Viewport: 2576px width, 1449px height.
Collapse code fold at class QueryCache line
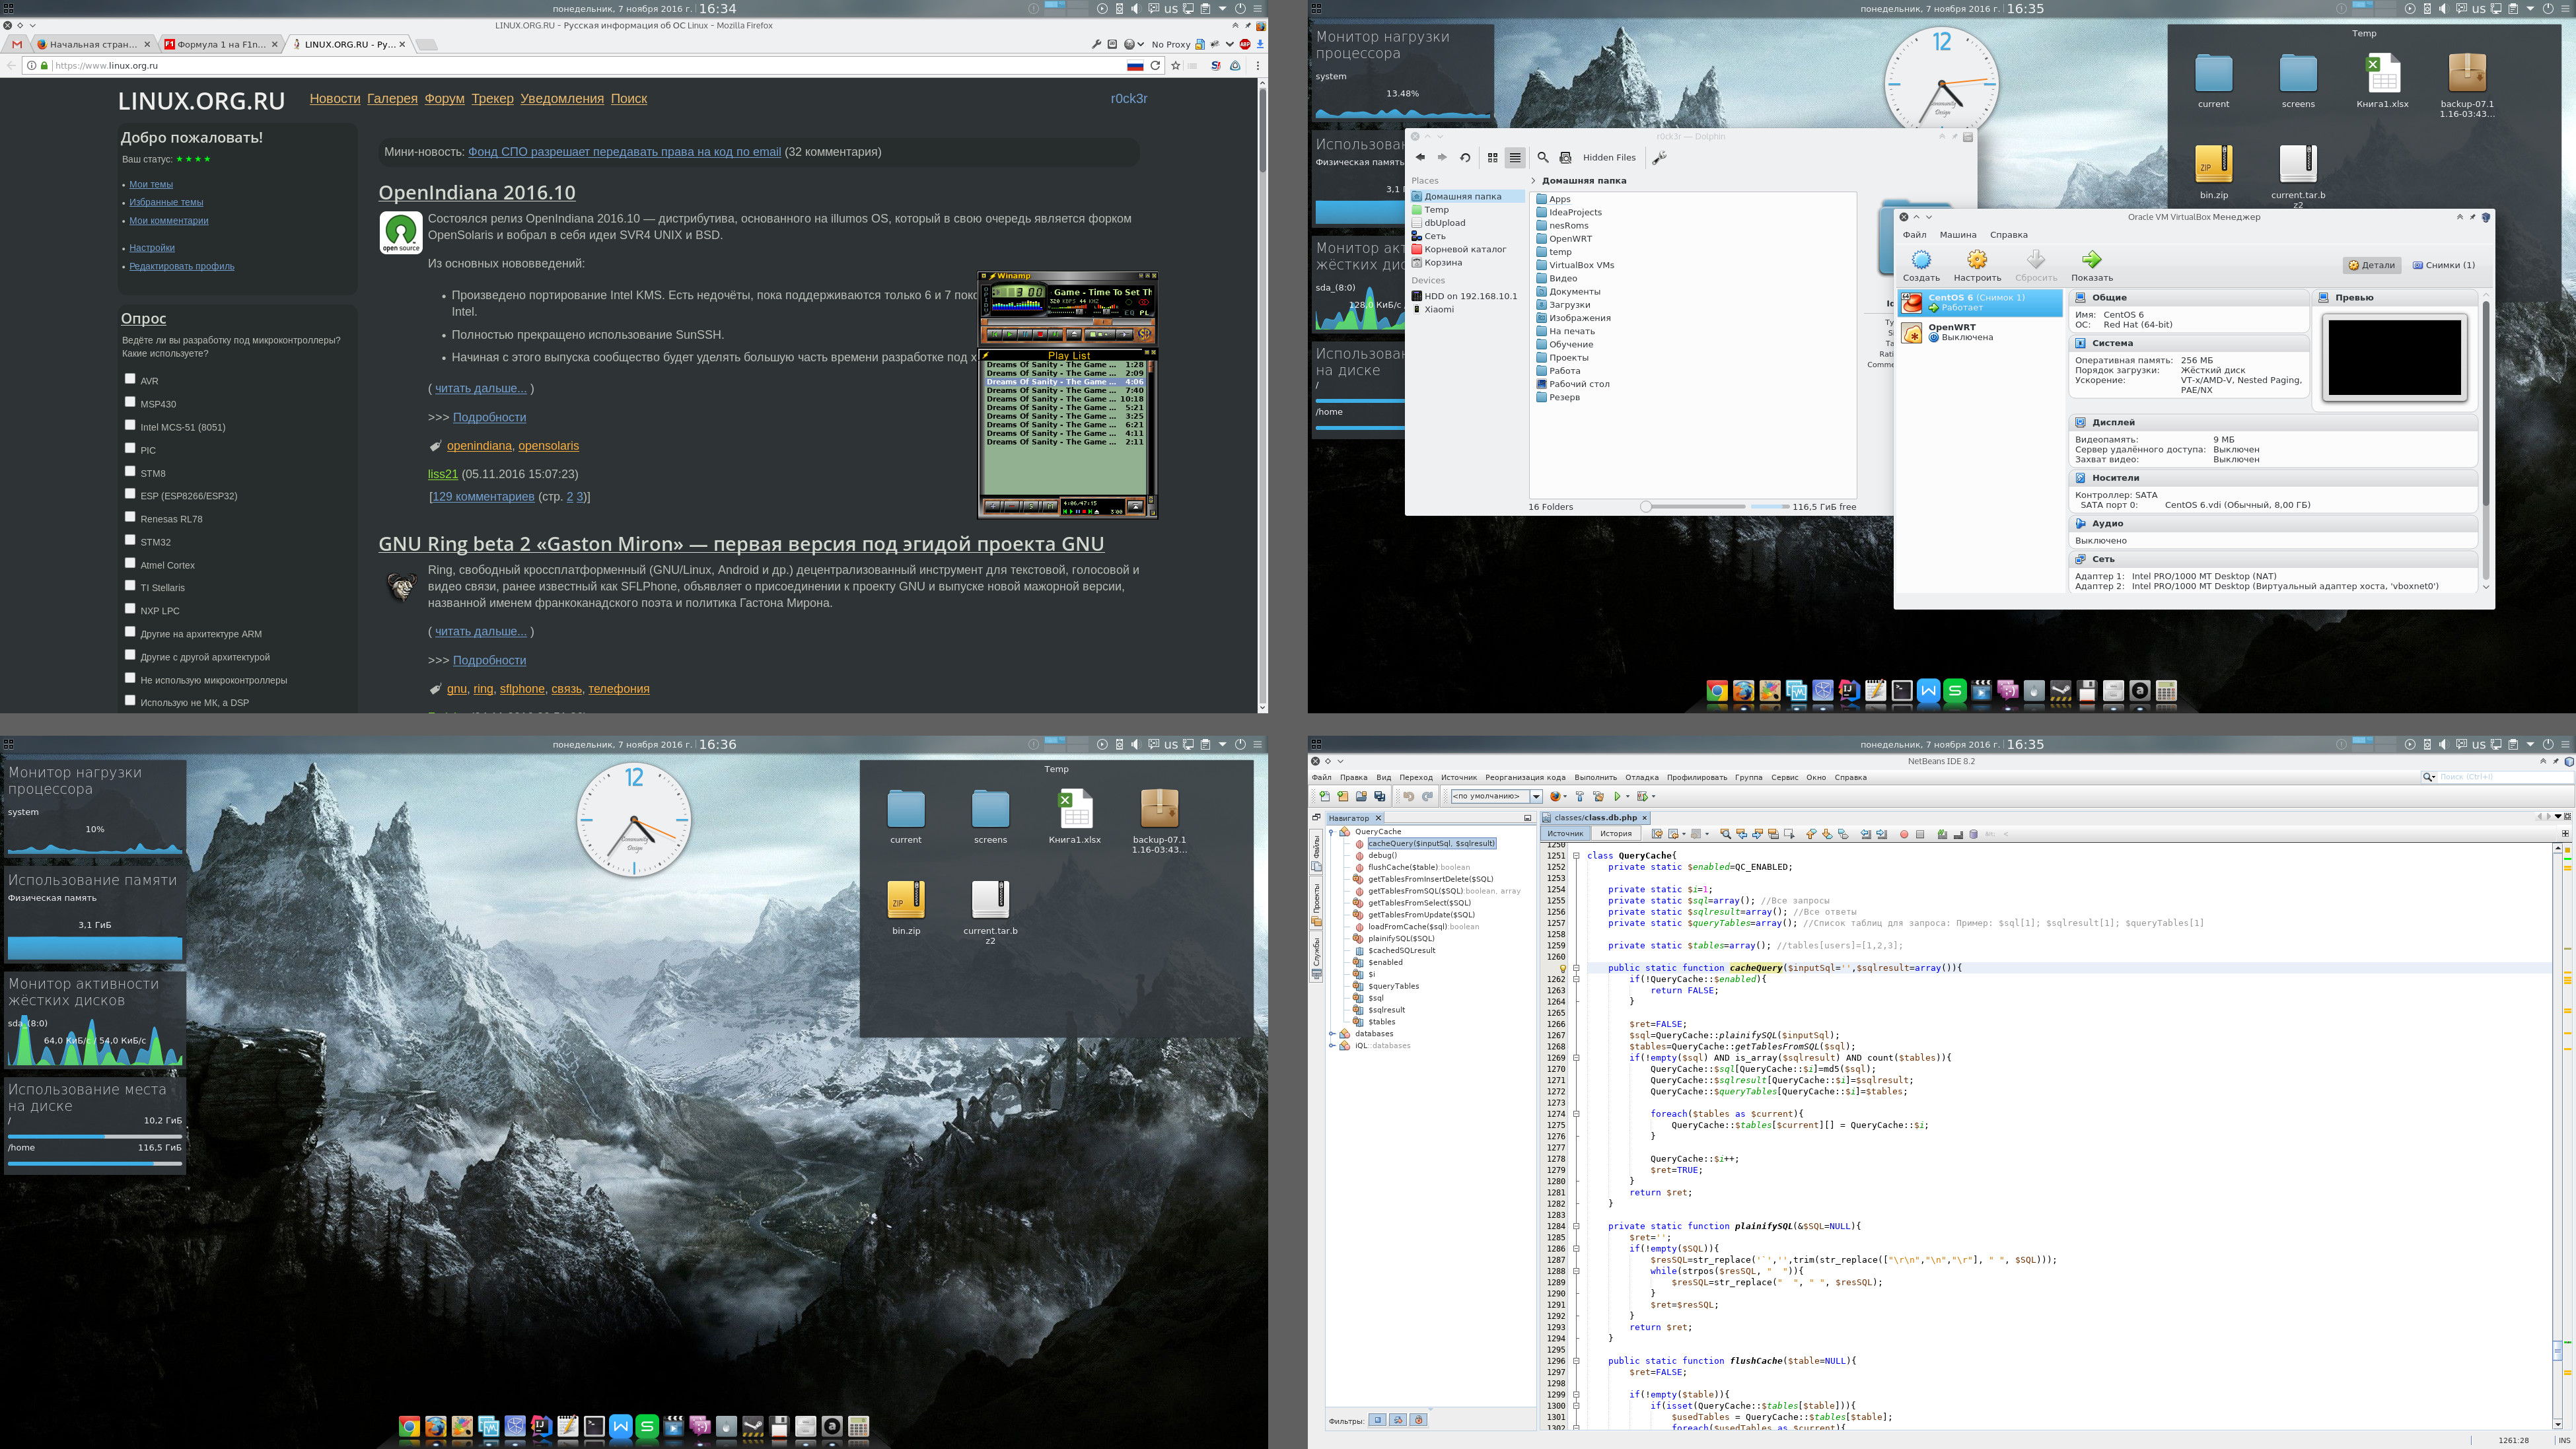point(1576,856)
